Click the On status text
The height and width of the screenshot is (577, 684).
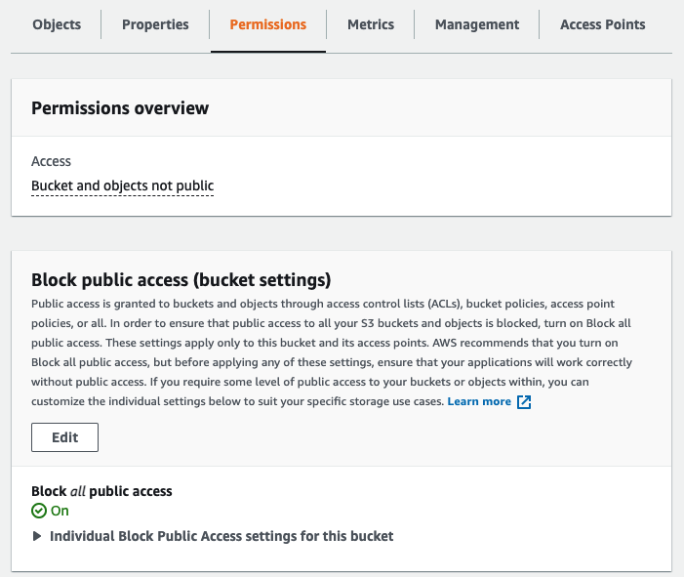(60, 511)
